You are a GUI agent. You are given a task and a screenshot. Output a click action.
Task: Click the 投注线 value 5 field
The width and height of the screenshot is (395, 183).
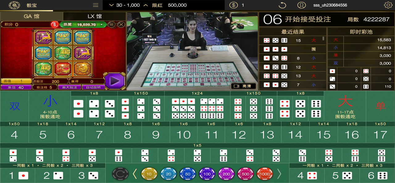click(45, 87)
